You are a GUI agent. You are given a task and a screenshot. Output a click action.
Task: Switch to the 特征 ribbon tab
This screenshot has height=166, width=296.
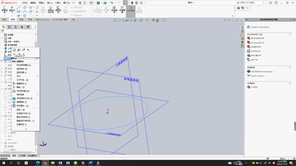(x=4, y=20)
